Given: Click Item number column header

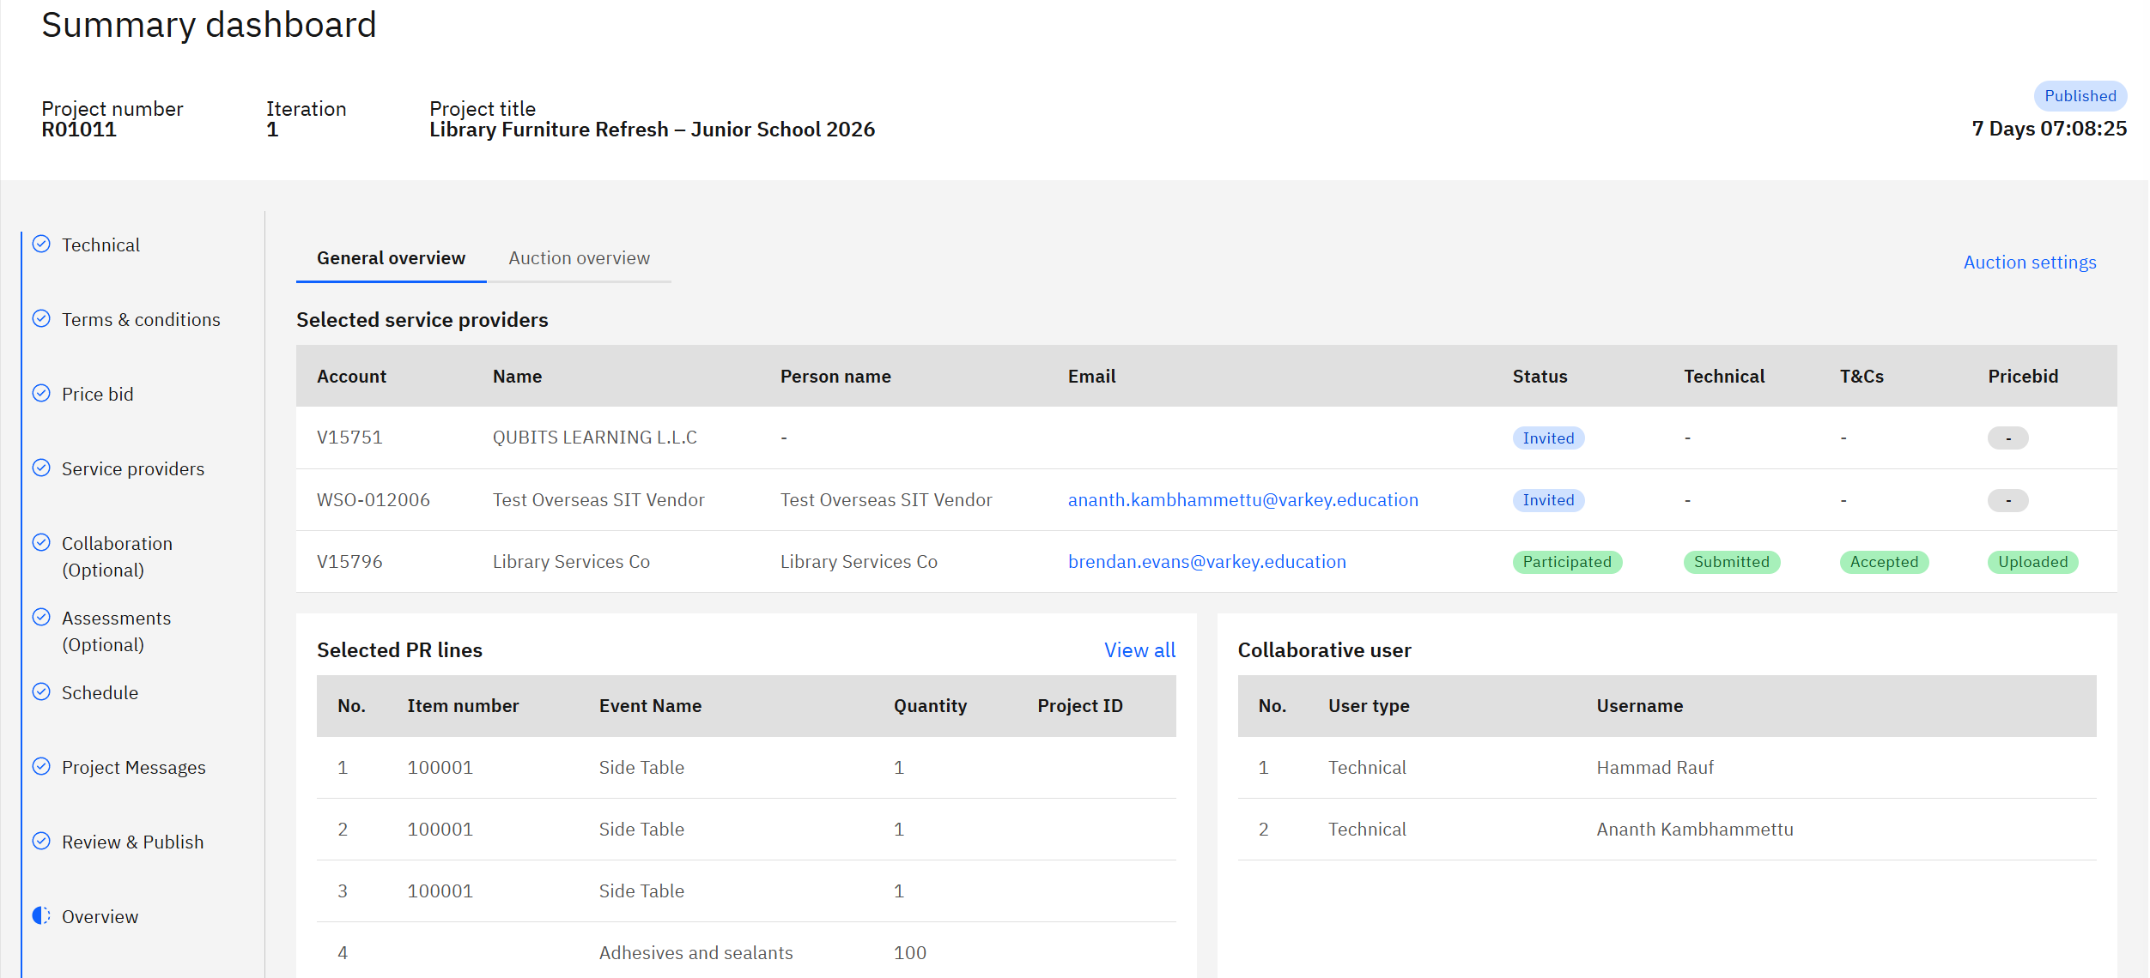Looking at the screenshot, I should click(x=463, y=706).
